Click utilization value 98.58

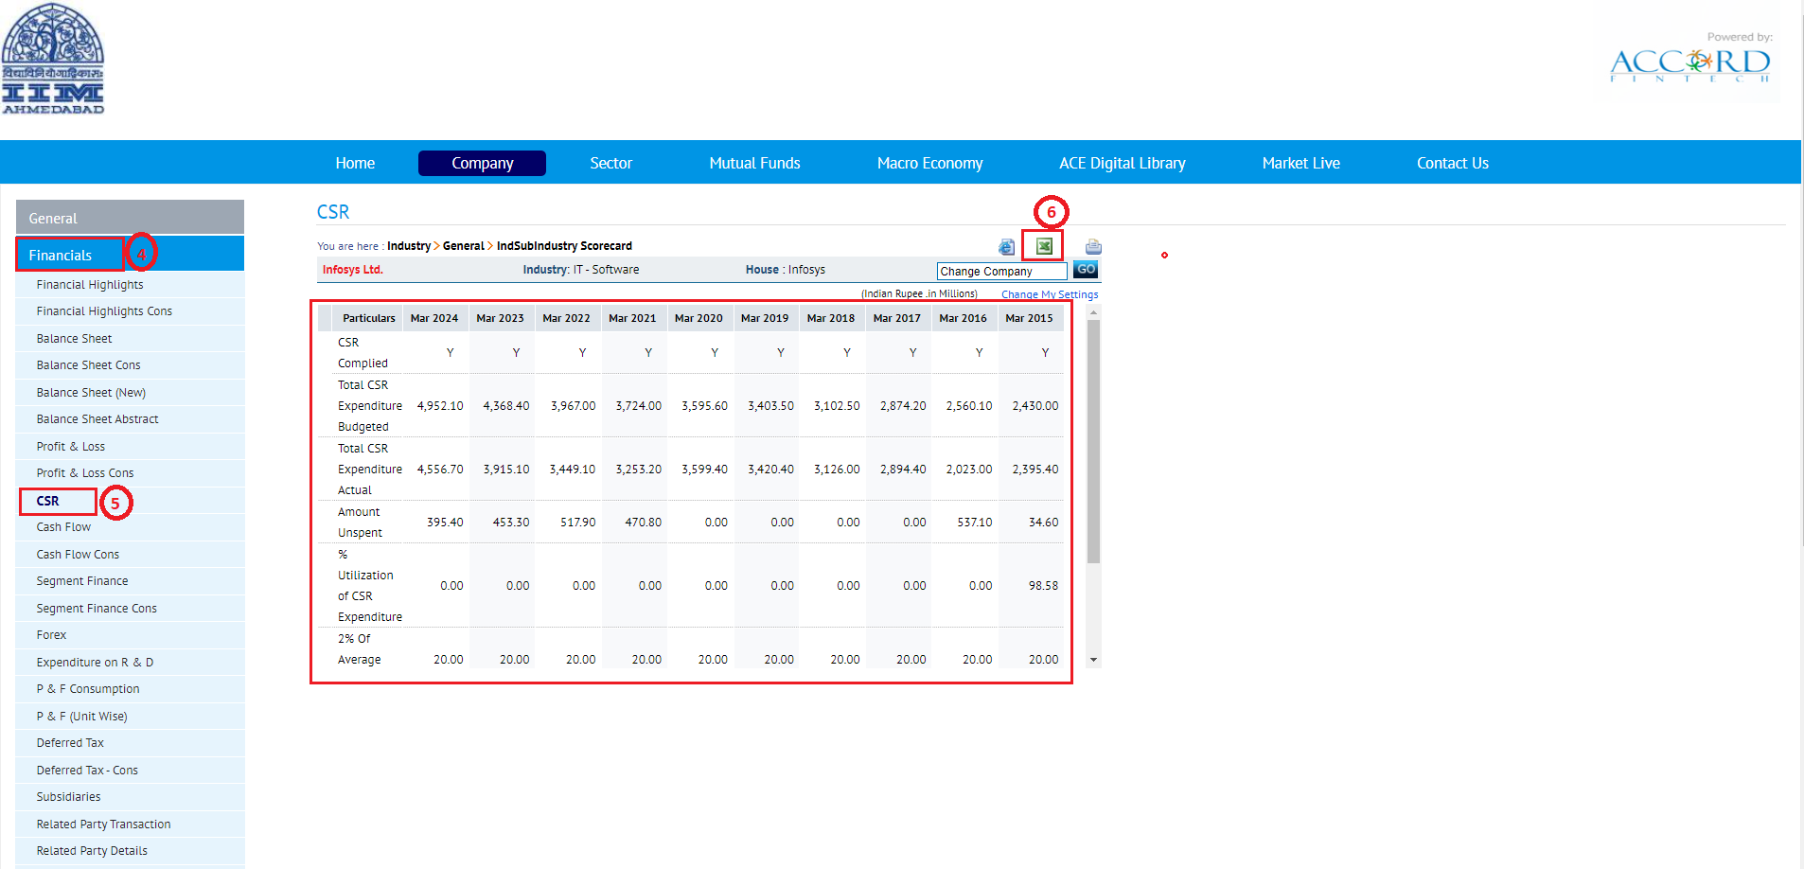click(1044, 586)
